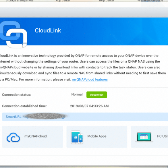The image size is (168, 168).
Task: Click the green Reconnect button
Action: pyautogui.click(x=97, y=95)
